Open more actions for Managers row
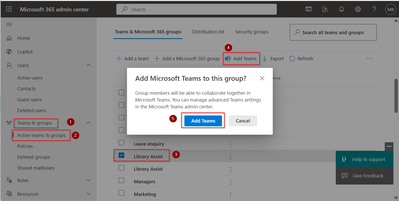This screenshot has height=201, width=399. coord(230,182)
